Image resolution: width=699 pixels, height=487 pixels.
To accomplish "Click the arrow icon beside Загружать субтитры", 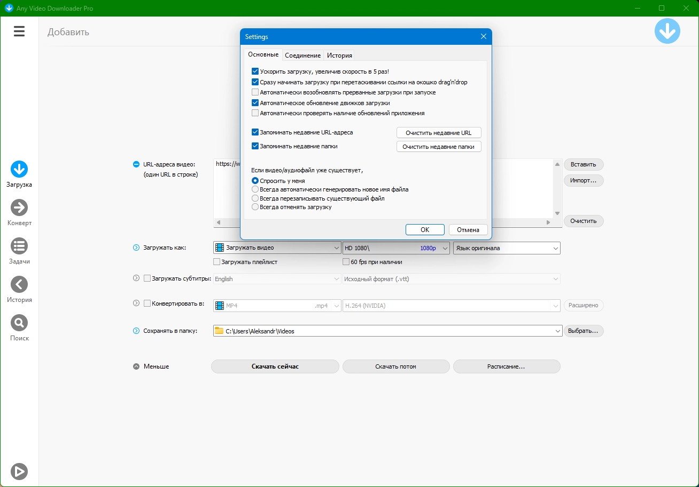I will coord(136,278).
